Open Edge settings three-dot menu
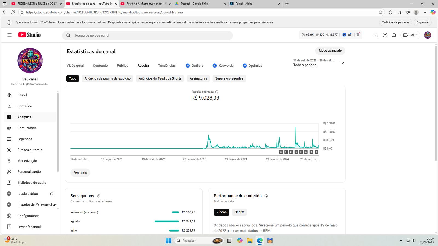The image size is (438, 246). click(424, 12)
